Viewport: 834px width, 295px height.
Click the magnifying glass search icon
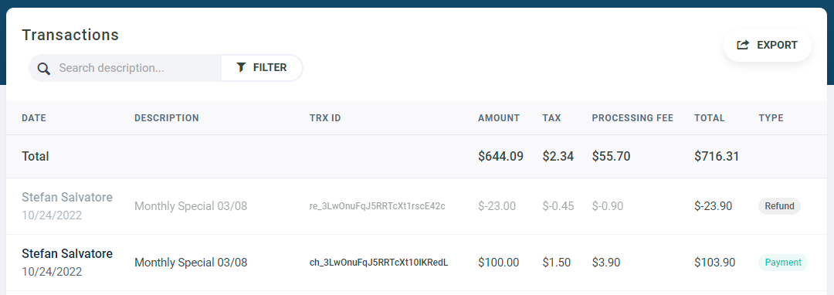coord(43,69)
